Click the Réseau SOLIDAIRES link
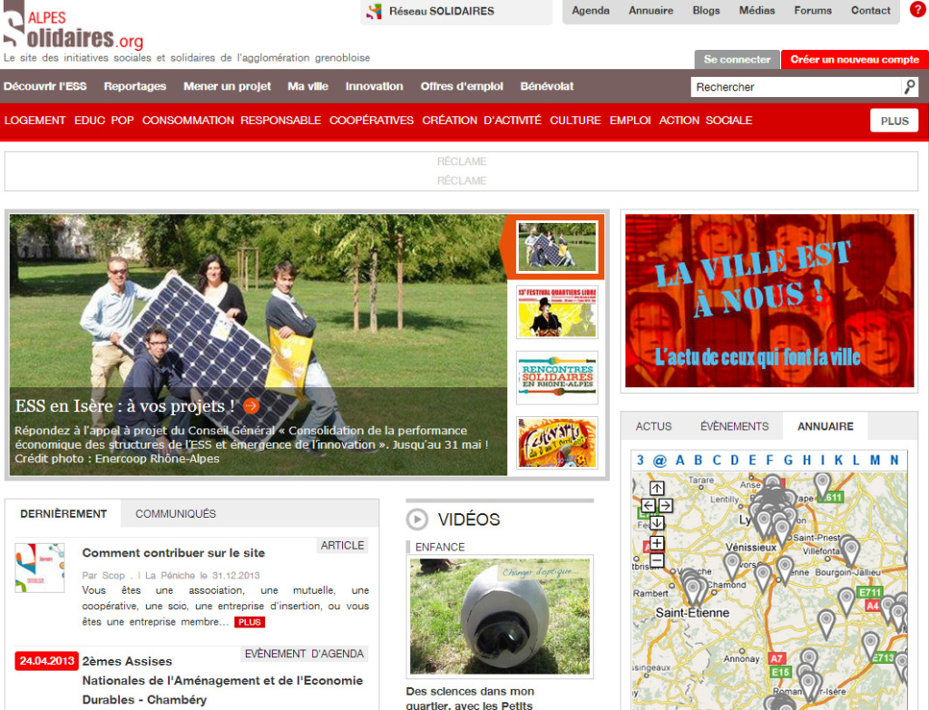 pos(442,11)
